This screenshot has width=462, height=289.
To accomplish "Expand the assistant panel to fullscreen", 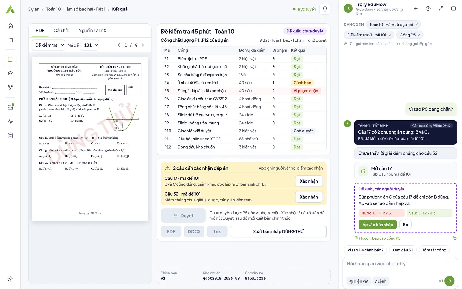I will click(x=441, y=9).
